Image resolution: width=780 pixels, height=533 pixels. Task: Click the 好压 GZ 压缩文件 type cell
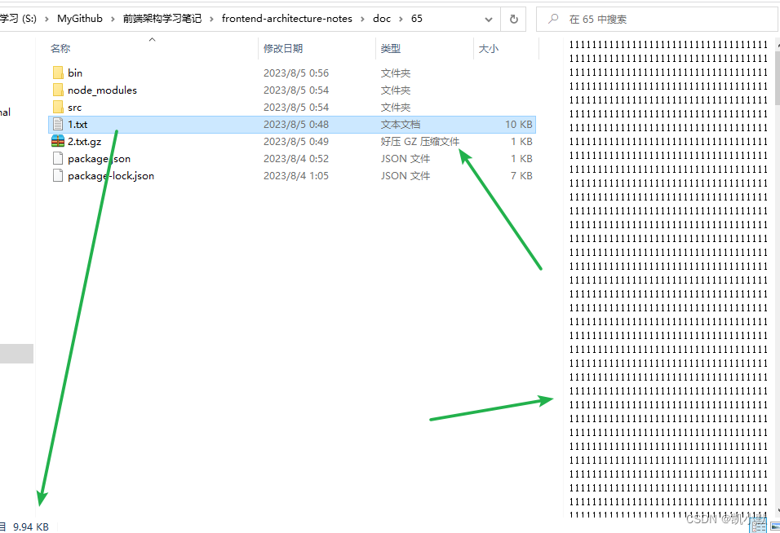pyautogui.click(x=420, y=142)
